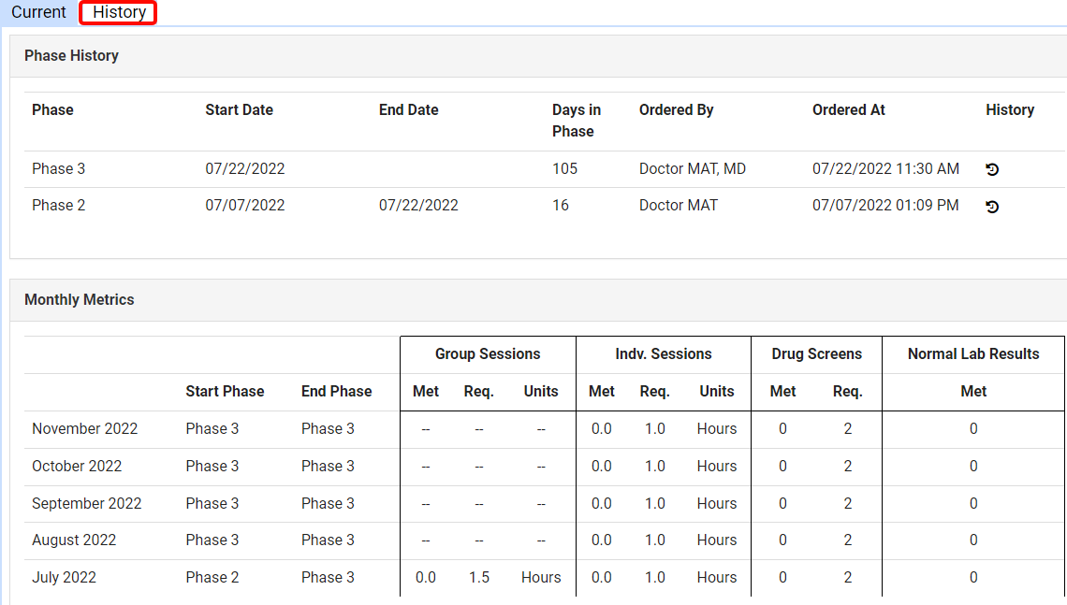This screenshot has width=1067, height=605.
Task: Select the History tab
Action: (119, 12)
